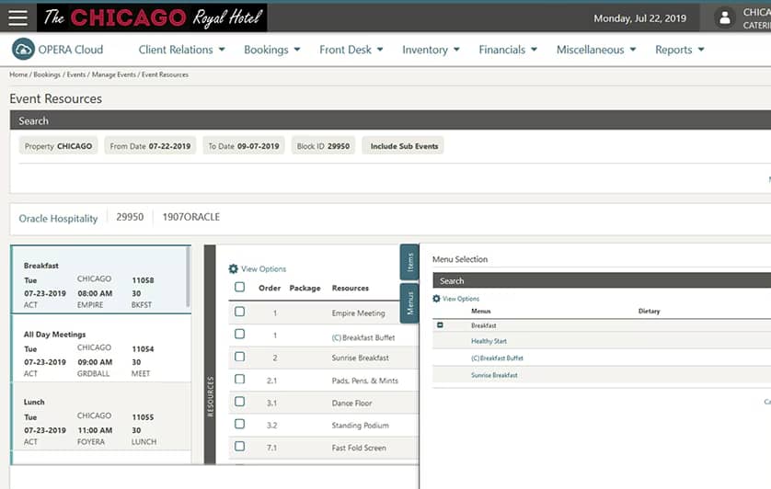Click the From Date 07-22-2019 chip

click(x=150, y=146)
